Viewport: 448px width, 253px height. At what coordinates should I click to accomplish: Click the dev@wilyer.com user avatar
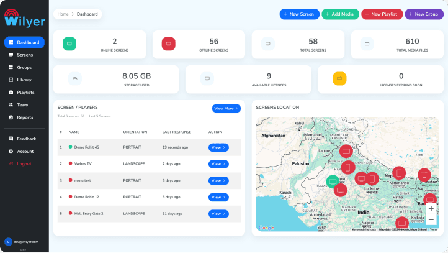[x=8, y=242]
